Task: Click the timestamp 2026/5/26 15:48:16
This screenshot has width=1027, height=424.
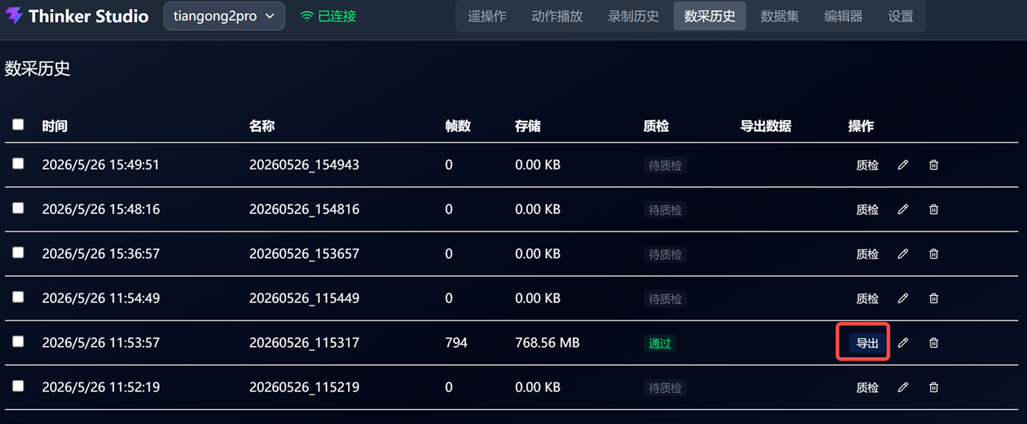Action: (x=101, y=209)
